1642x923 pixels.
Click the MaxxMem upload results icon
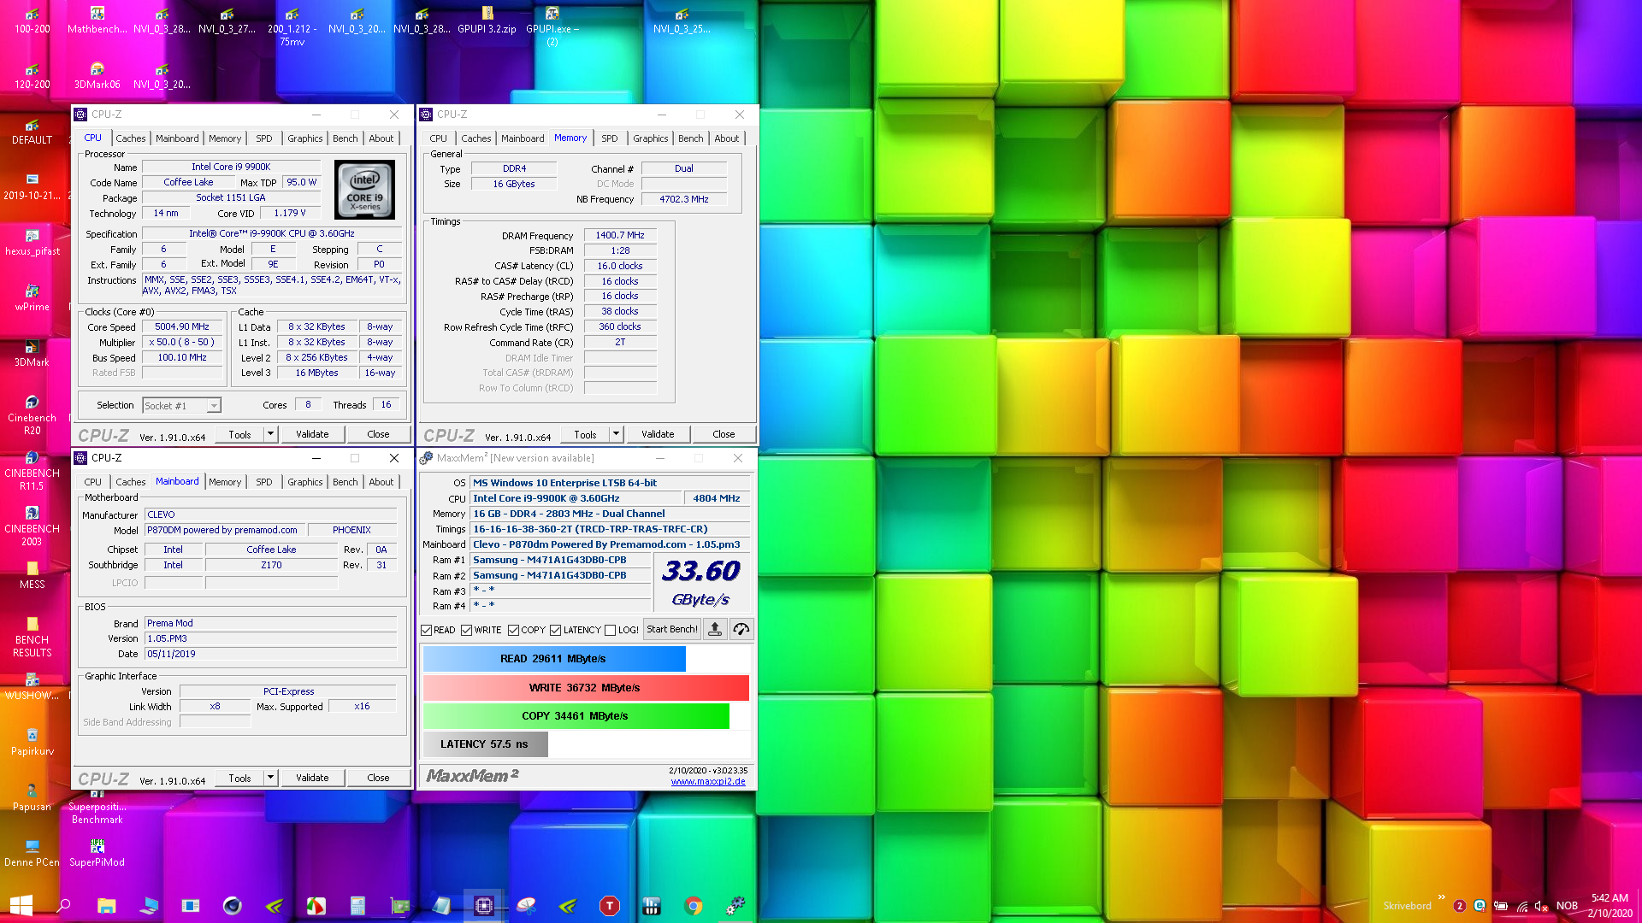coord(715,629)
